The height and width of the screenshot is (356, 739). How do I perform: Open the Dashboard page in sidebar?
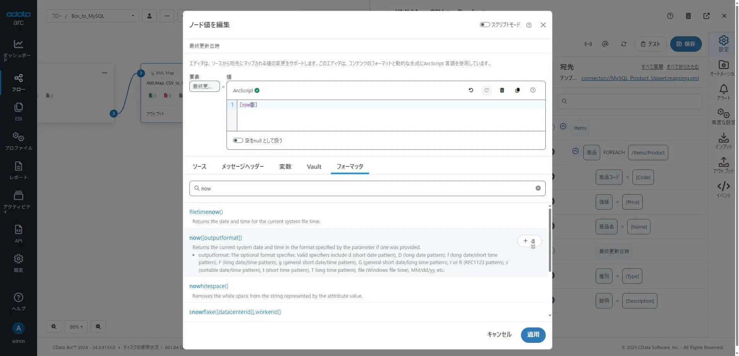pyautogui.click(x=18, y=50)
